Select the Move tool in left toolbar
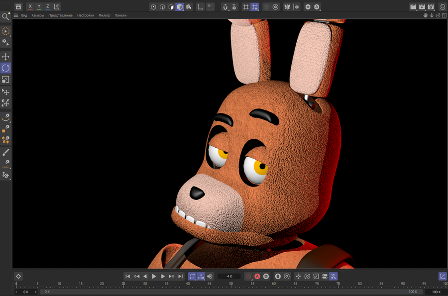Image resolution: width=448 pixels, height=296 pixels. [x=5, y=57]
